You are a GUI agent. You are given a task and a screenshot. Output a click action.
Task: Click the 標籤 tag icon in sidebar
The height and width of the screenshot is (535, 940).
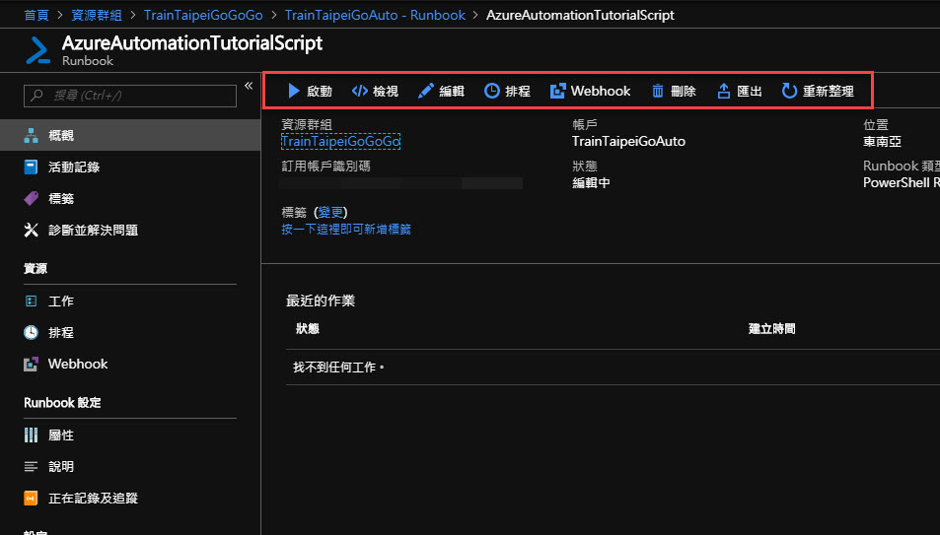pyautogui.click(x=32, y=198)
